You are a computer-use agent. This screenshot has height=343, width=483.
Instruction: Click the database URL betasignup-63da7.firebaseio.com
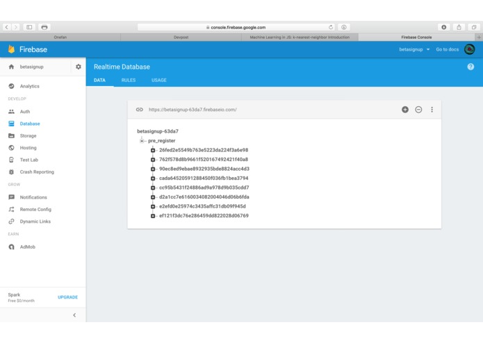[193, 110]
